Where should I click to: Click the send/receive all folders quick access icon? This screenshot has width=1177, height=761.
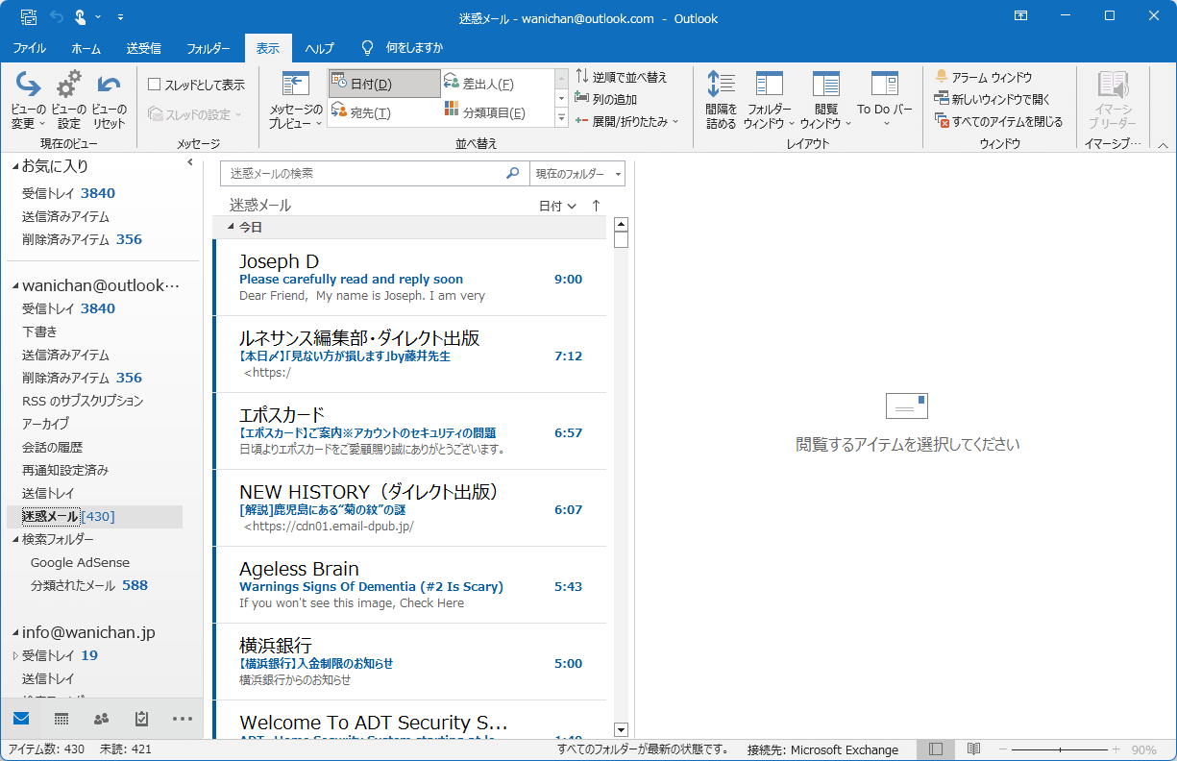pos(28,18)
